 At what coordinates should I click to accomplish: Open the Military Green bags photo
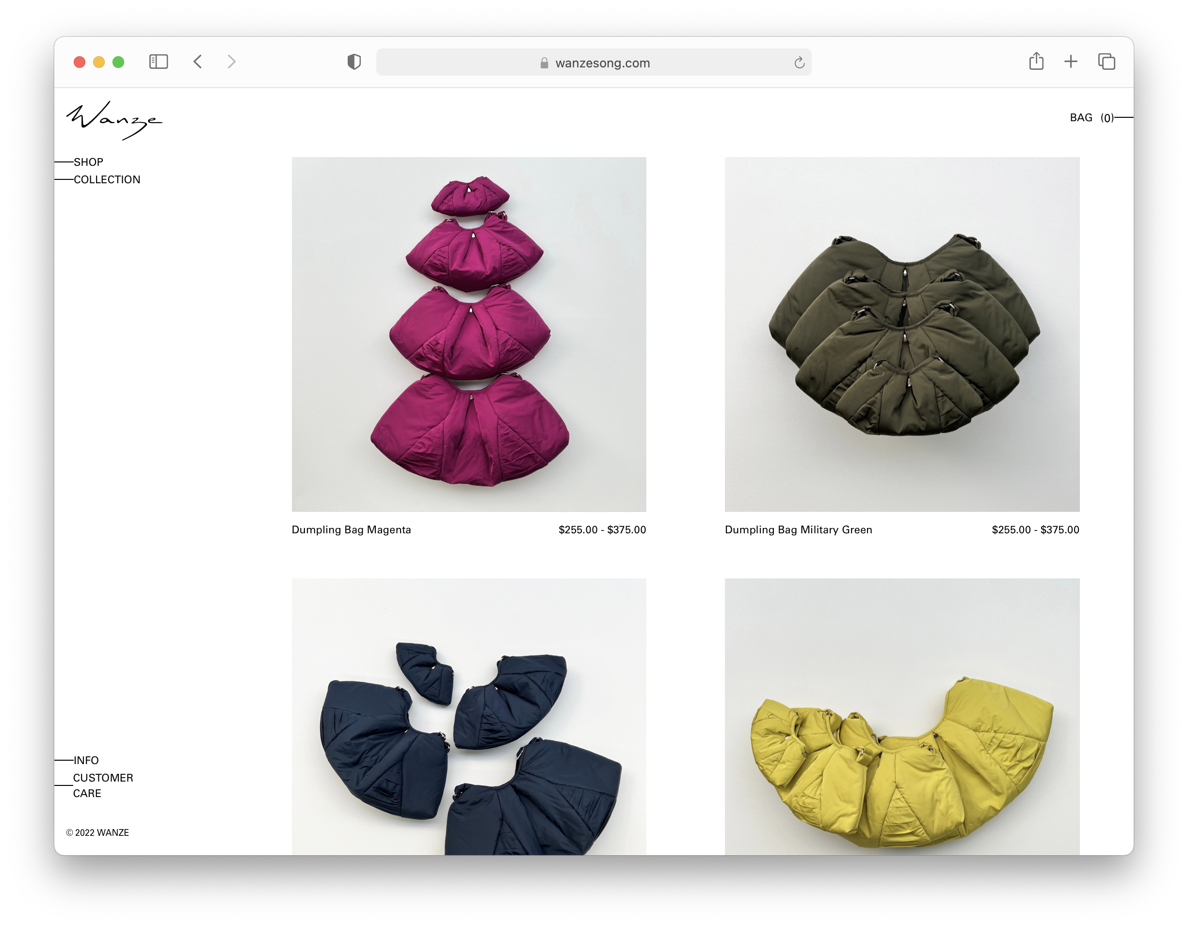click(x=902, y=334)
